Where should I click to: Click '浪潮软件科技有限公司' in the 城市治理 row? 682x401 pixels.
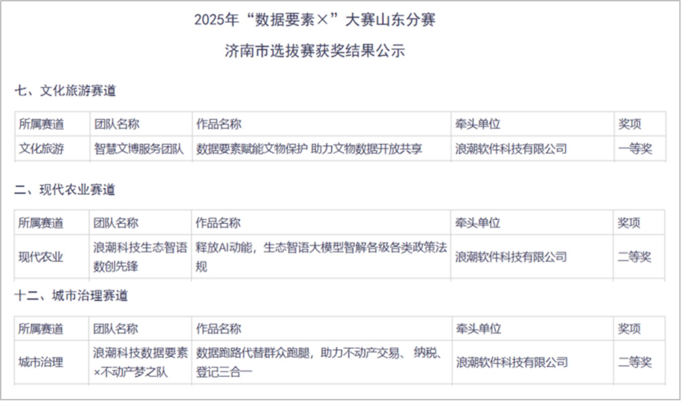click(x=512, y=362)
